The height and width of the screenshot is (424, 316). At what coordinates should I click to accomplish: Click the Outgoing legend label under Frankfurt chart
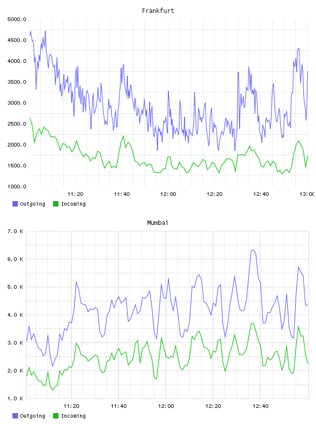pos(32,204)
